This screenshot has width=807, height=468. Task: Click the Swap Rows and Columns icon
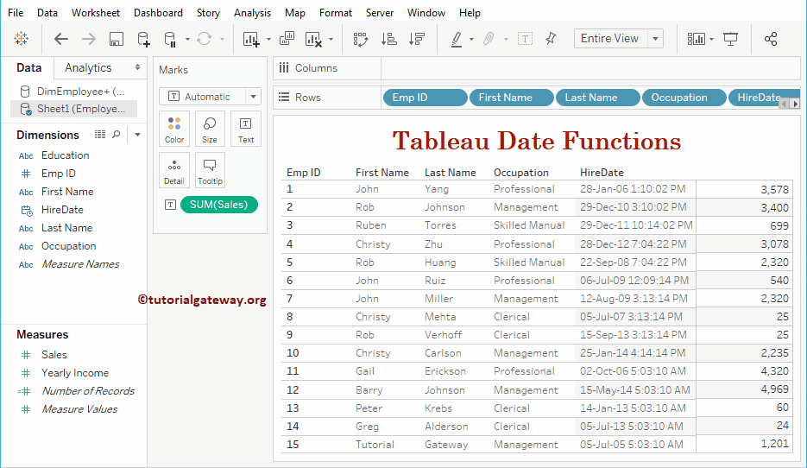(x=361, y=39)
